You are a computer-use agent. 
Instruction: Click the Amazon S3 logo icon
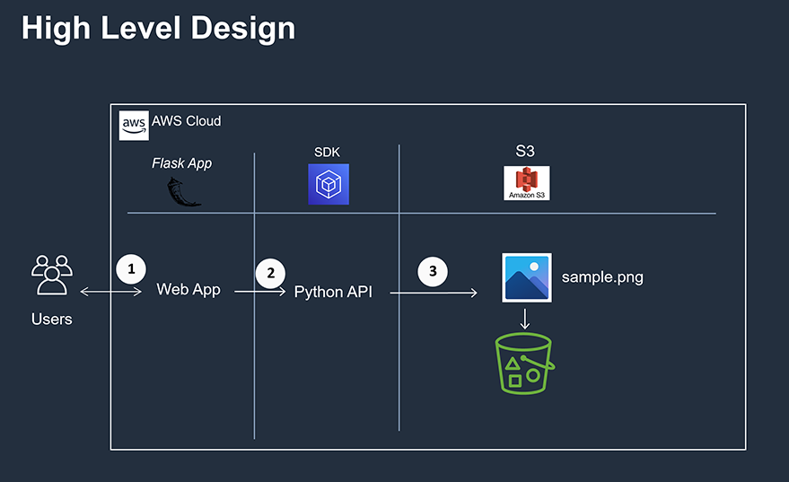526,183
